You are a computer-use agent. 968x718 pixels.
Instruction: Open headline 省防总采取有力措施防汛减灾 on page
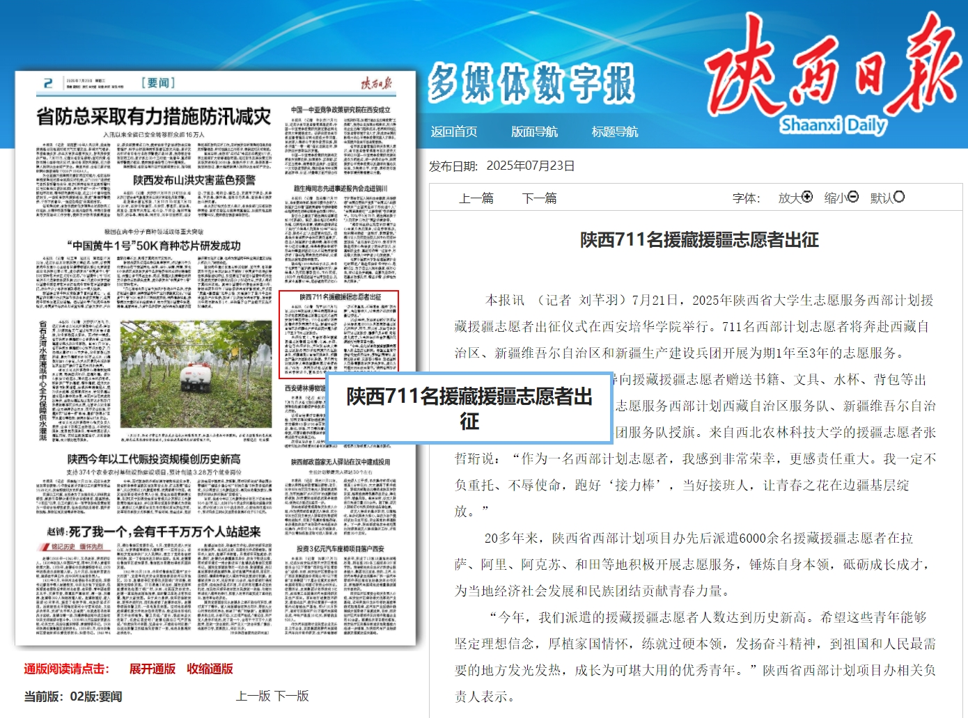pyautogui.click(x=154, y=116)
